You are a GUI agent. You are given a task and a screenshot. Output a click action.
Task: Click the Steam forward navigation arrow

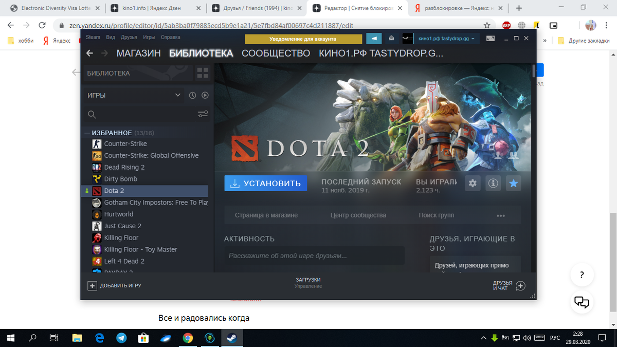click(105, 53)
